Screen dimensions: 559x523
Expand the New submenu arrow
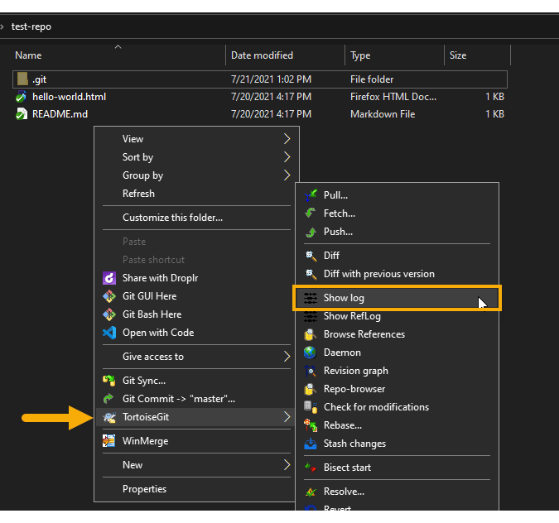pos(287,464)
